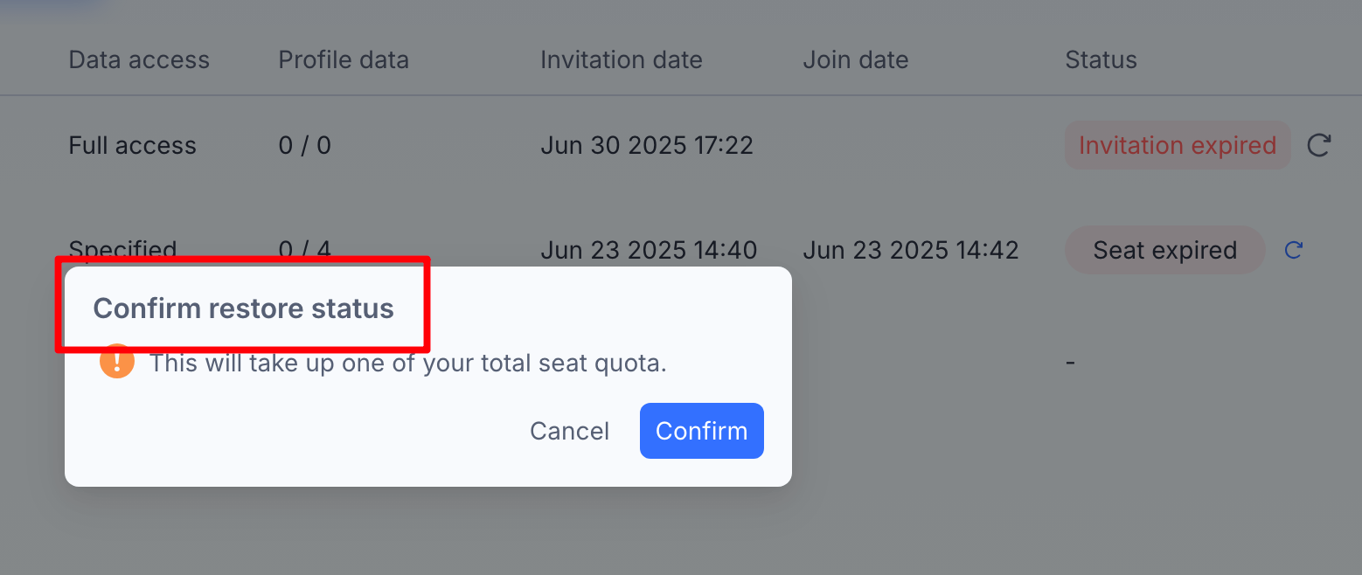This screenshot has height=575, width=1362.
Task: Click the Profile data column header
Action: tap(344, 59)
